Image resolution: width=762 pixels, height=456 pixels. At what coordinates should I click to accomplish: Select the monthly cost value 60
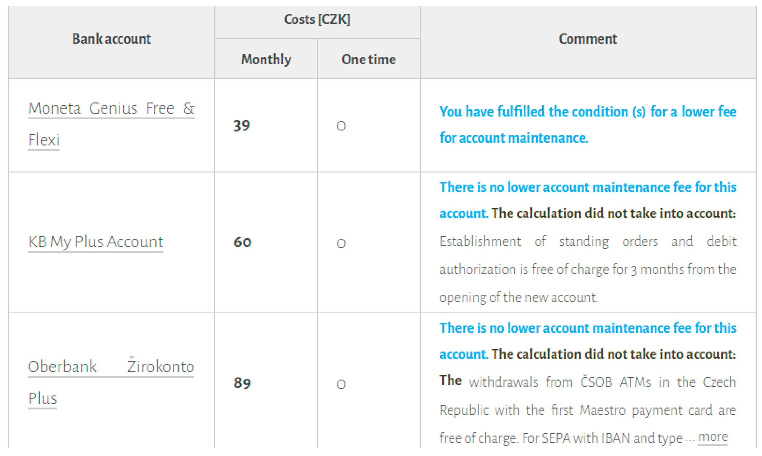243,242
